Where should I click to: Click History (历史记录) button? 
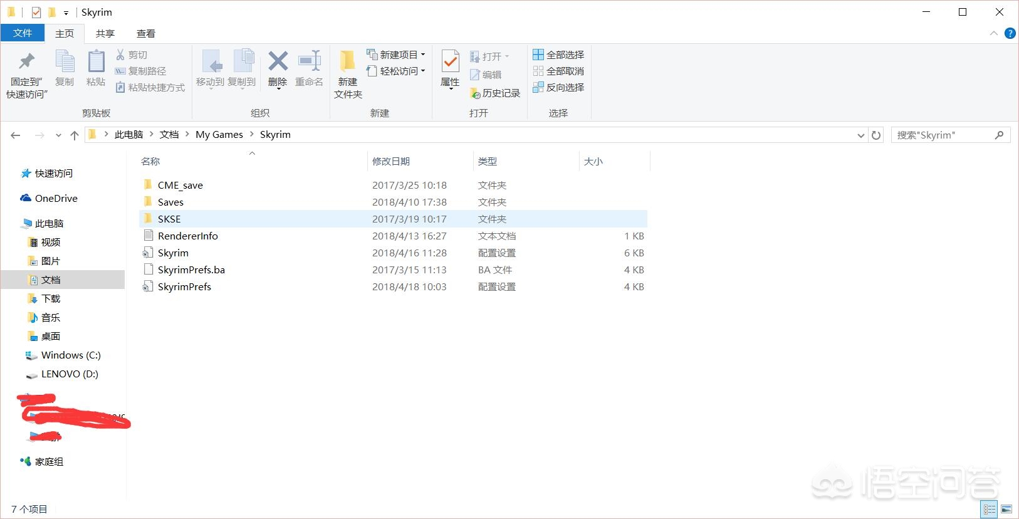(495, 93)
